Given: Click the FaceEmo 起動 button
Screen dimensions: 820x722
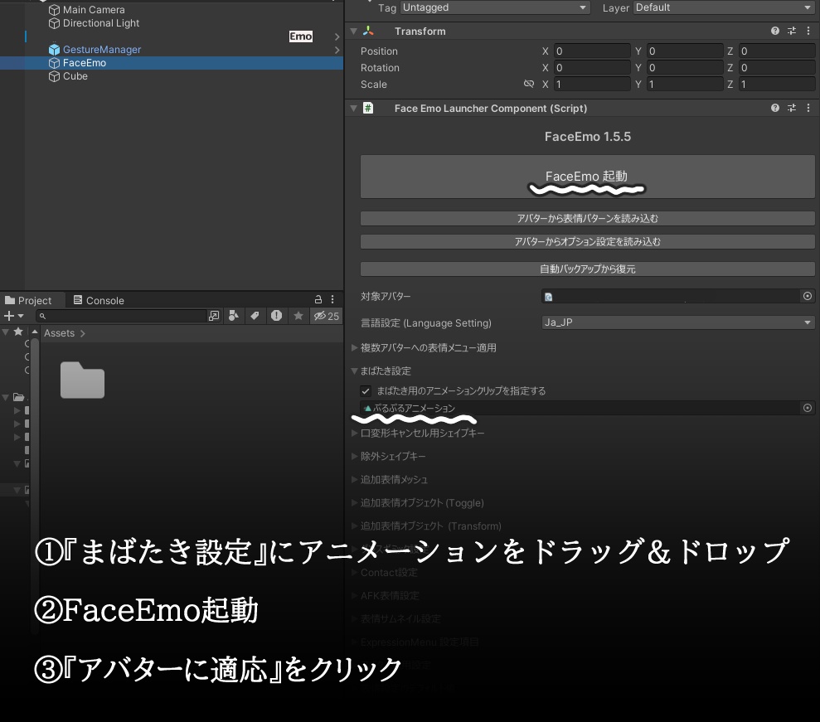Looking at the screenshot, I should 586,177.
